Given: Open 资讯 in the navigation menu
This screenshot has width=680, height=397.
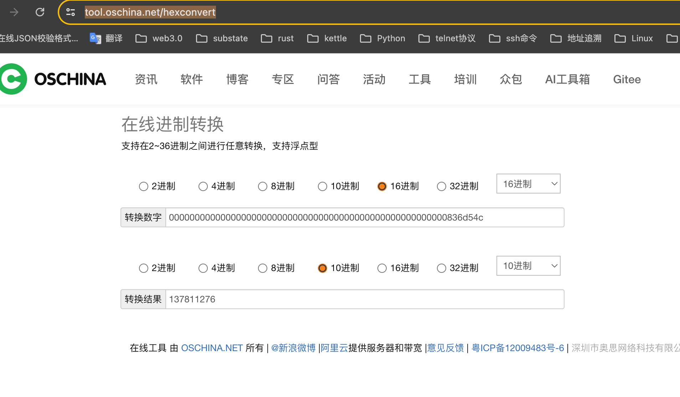Looking at the screenshot, I should (x=146, y=79).
